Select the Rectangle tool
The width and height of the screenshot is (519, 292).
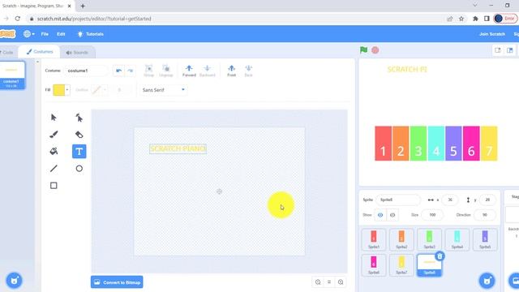(x=54, y=186)
